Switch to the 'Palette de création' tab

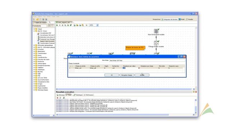tap(40, 23)
